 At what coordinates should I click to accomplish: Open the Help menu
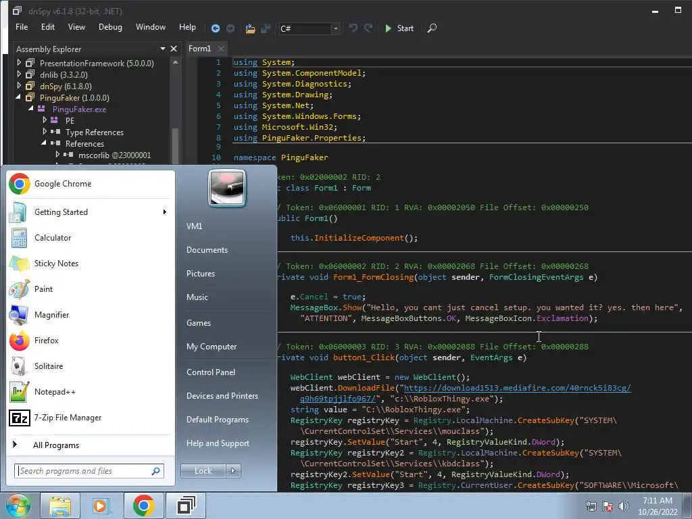pyautogui.click(x=187, y=27)
